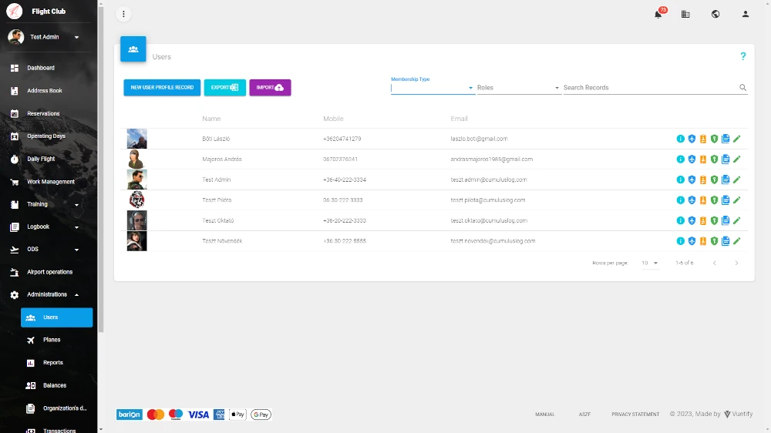Select Users in sidebar

click(x=56, y=317)
